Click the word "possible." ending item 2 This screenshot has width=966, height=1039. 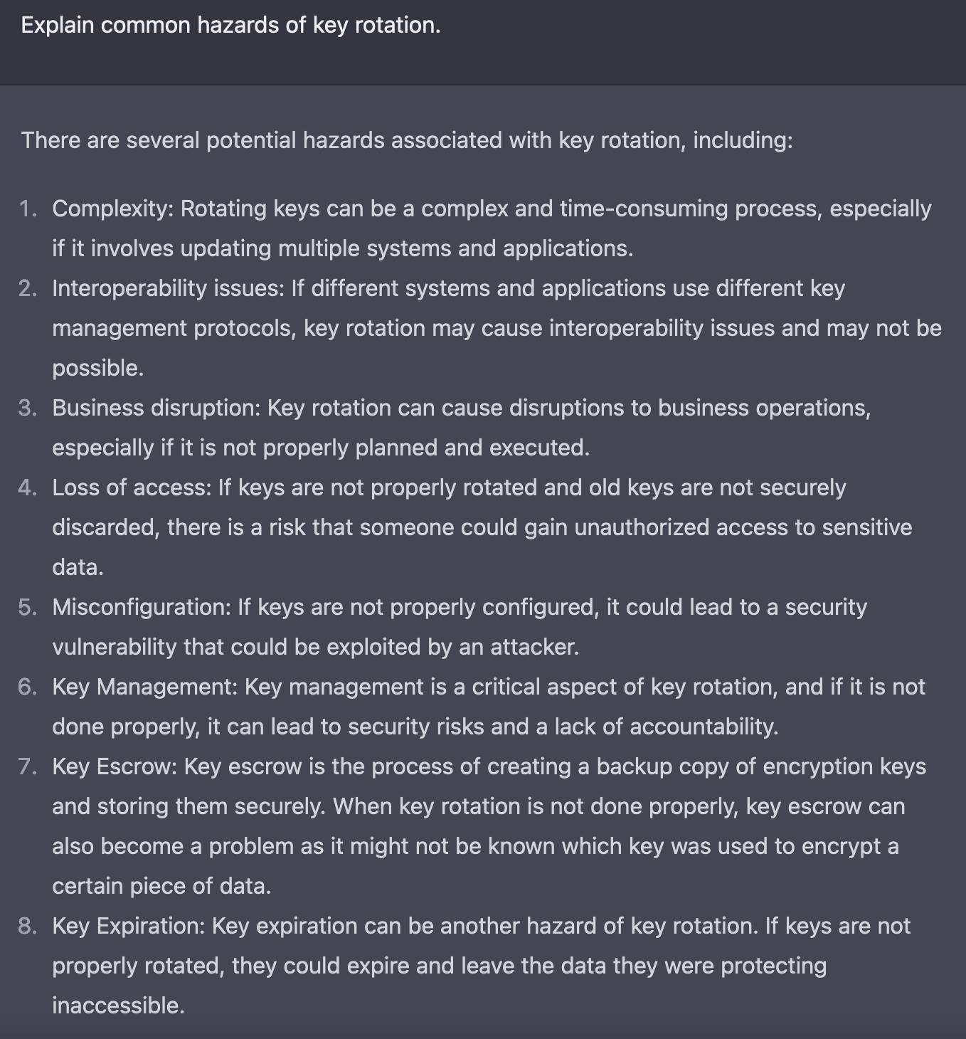pos(98,368)
